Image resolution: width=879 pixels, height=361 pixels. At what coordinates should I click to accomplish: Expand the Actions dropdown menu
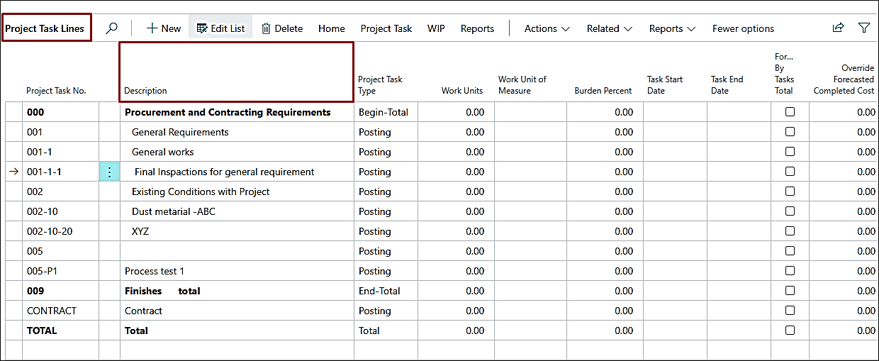pyautogui.click(x=547, y=28)
